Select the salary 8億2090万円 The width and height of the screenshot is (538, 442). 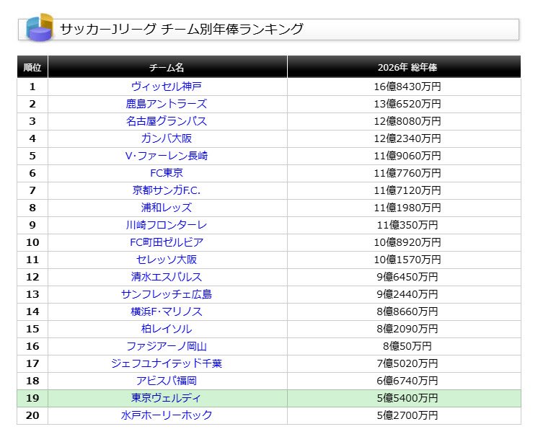pos(407,329)
